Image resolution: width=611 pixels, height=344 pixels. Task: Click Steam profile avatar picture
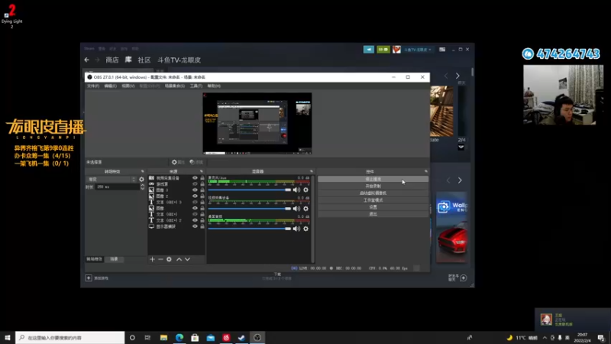tap(396, 50)
